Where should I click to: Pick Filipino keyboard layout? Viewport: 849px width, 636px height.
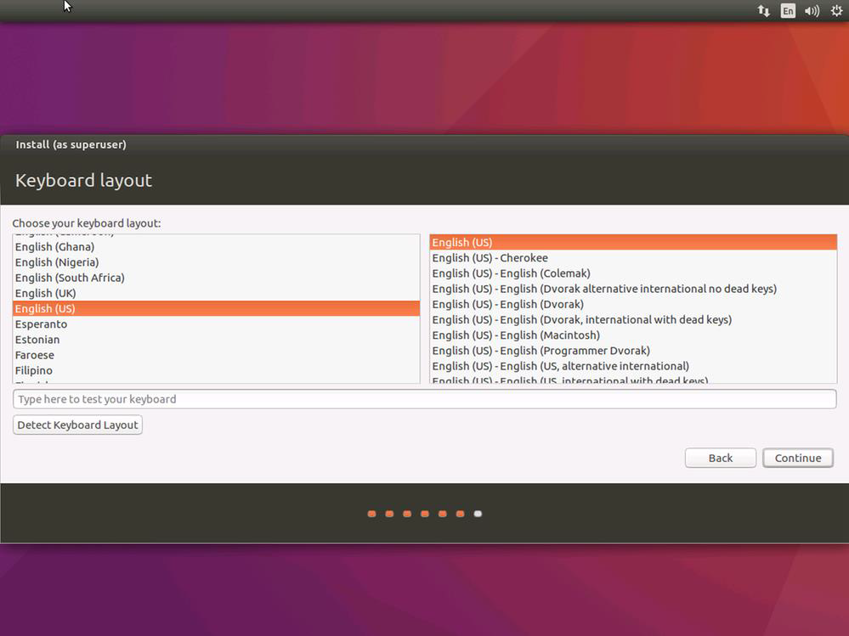pos(34,370)
